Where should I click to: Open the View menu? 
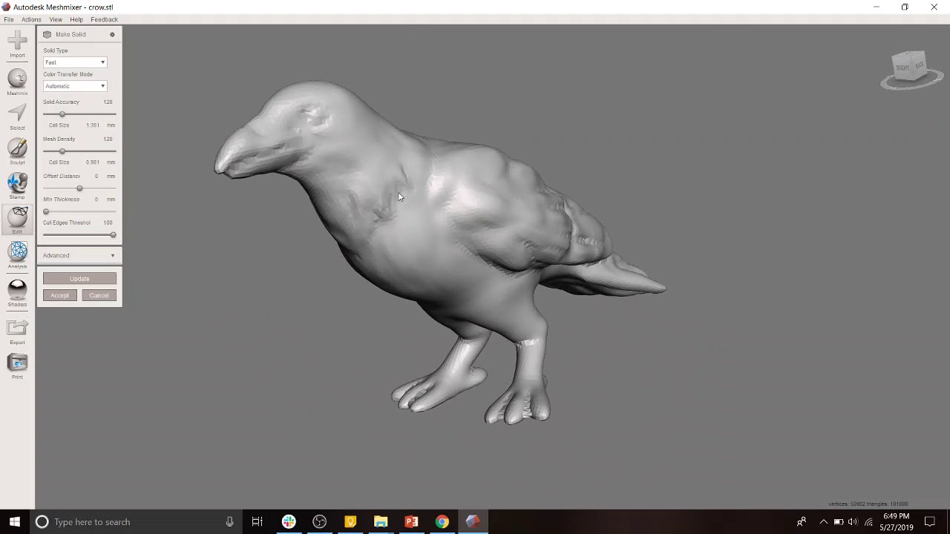pos(56,19)
